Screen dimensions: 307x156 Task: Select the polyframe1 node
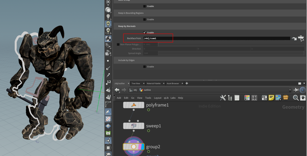tap(134, 105)
